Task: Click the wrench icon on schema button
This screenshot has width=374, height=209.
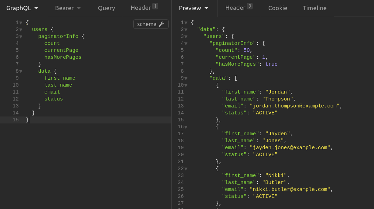Action: click(161, 24)
